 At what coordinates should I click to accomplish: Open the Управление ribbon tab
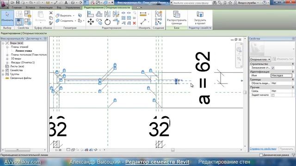(x=73, y=7)
